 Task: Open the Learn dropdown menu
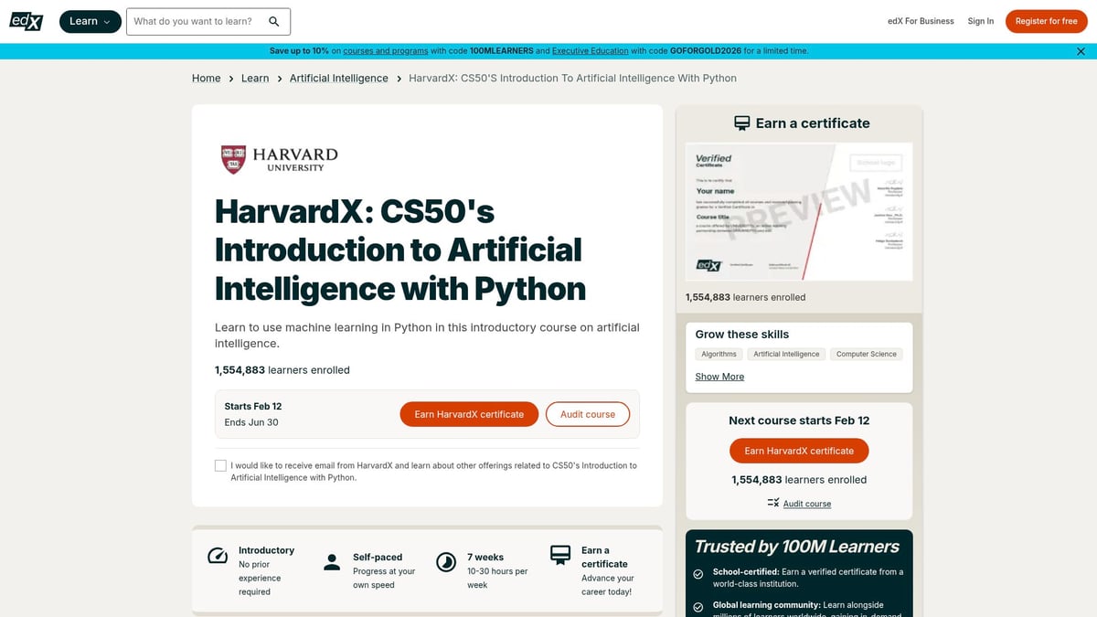pos(90,21)
